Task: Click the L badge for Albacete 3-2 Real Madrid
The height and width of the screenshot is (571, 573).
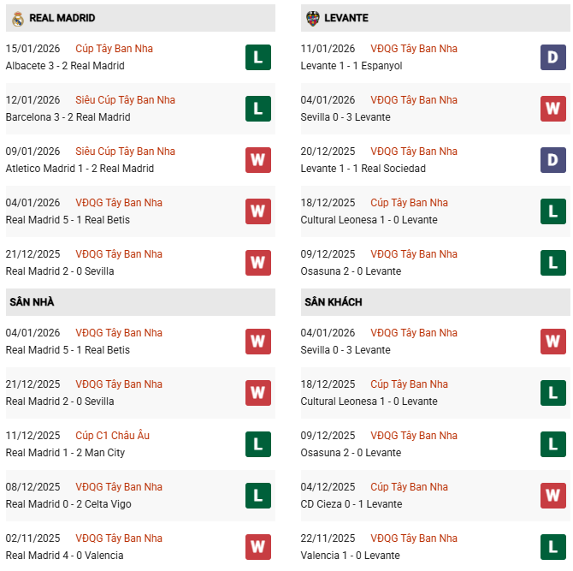Action: [x=258, y=57]
